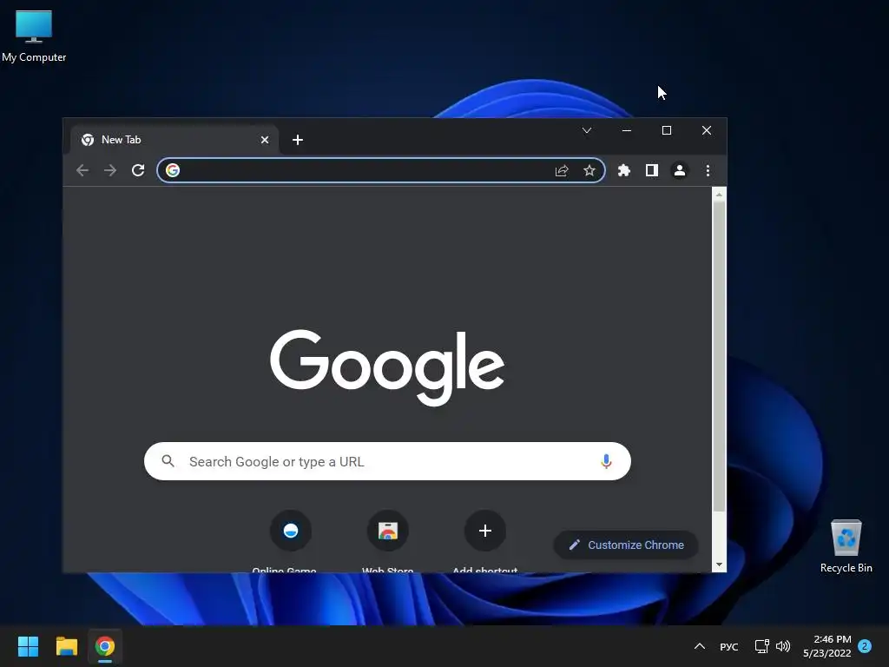The width and height of the screenshot is (889, 667).
Task: Open the profile avatar menu
Action: 679,170
